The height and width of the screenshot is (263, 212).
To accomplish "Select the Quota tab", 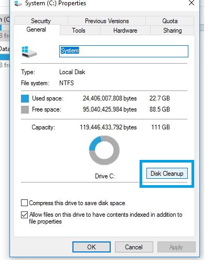I will (170, 21).
